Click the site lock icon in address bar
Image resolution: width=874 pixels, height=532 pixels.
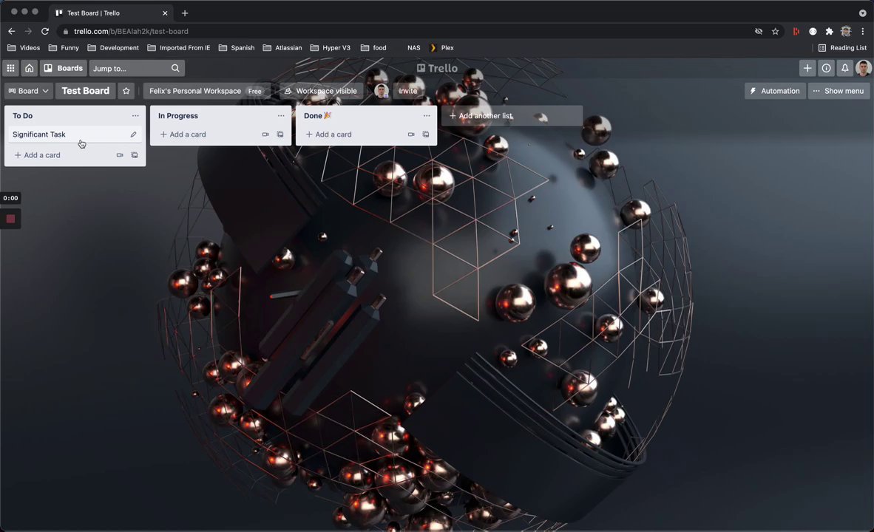(x=66, y=31)
